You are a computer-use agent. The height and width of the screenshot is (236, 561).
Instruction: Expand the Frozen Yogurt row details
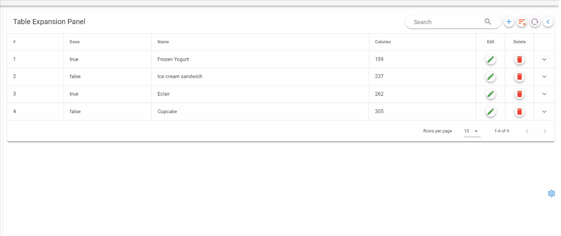545,59
